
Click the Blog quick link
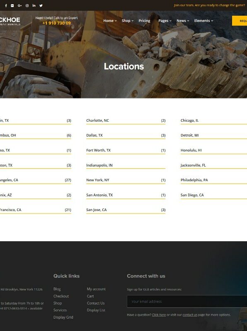click(57, 289)
